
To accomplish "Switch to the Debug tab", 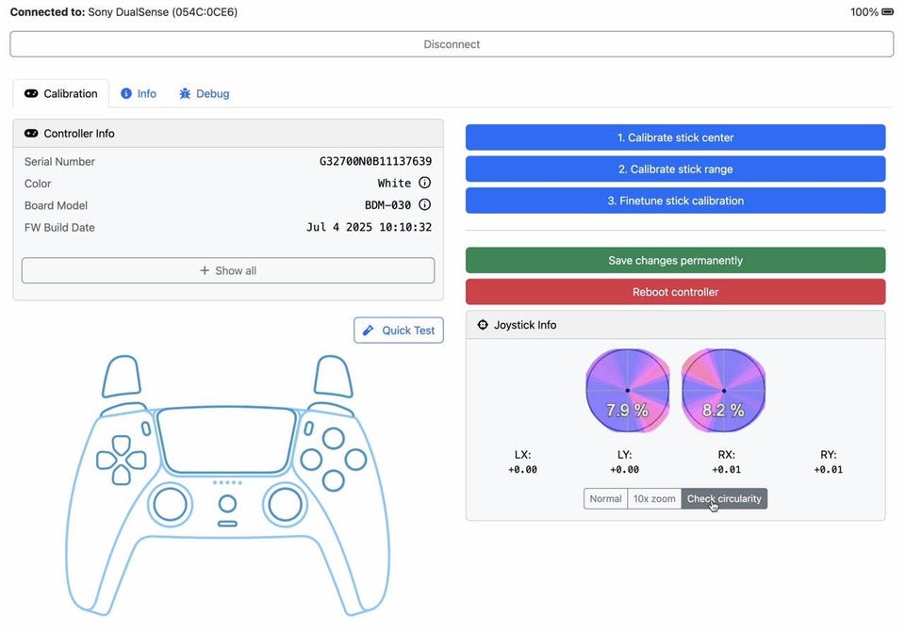I will [204, 94].
